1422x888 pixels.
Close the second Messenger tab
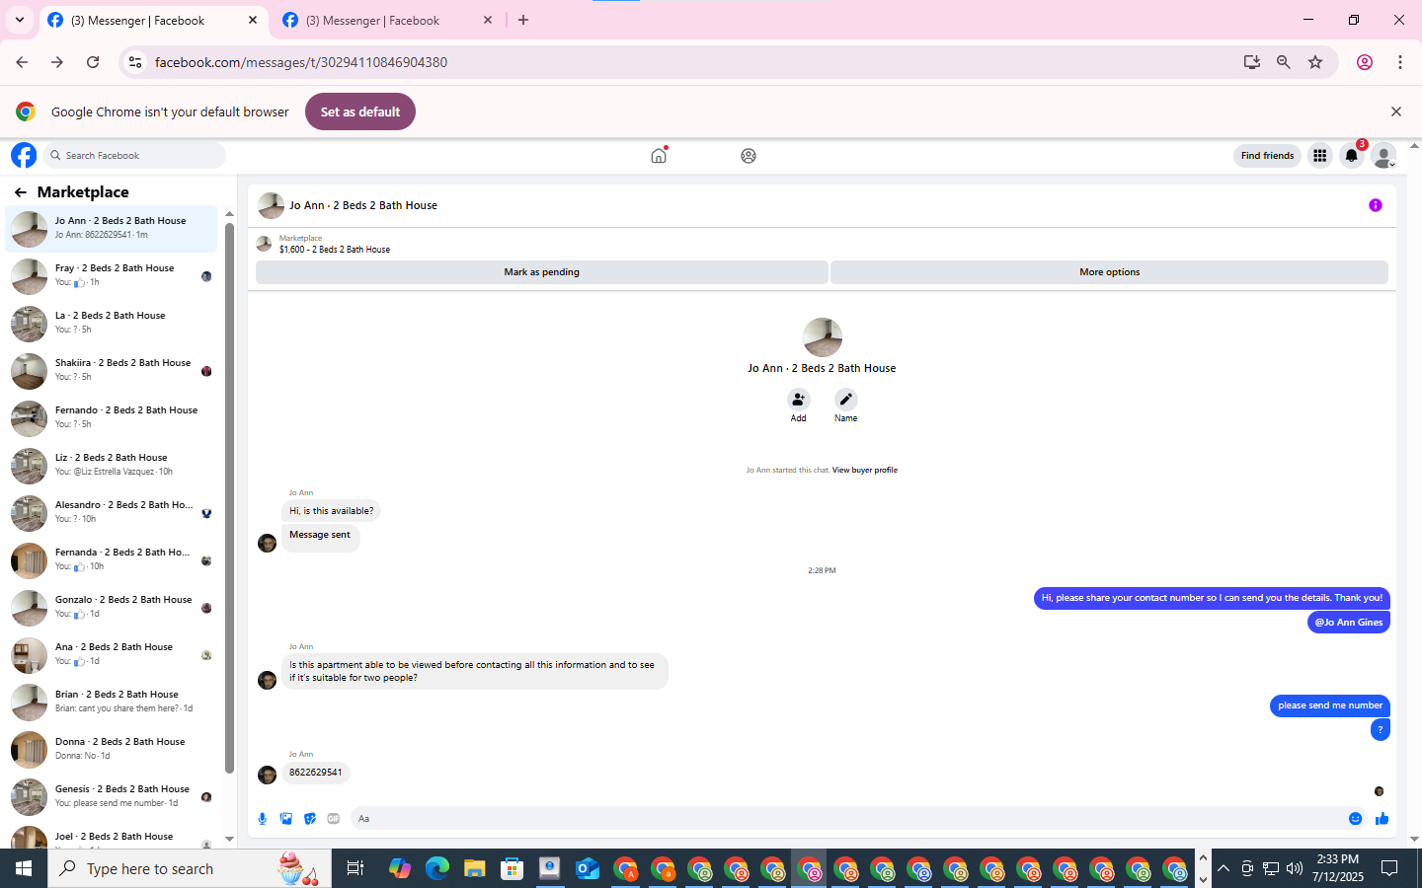click(x=488, y=20)
